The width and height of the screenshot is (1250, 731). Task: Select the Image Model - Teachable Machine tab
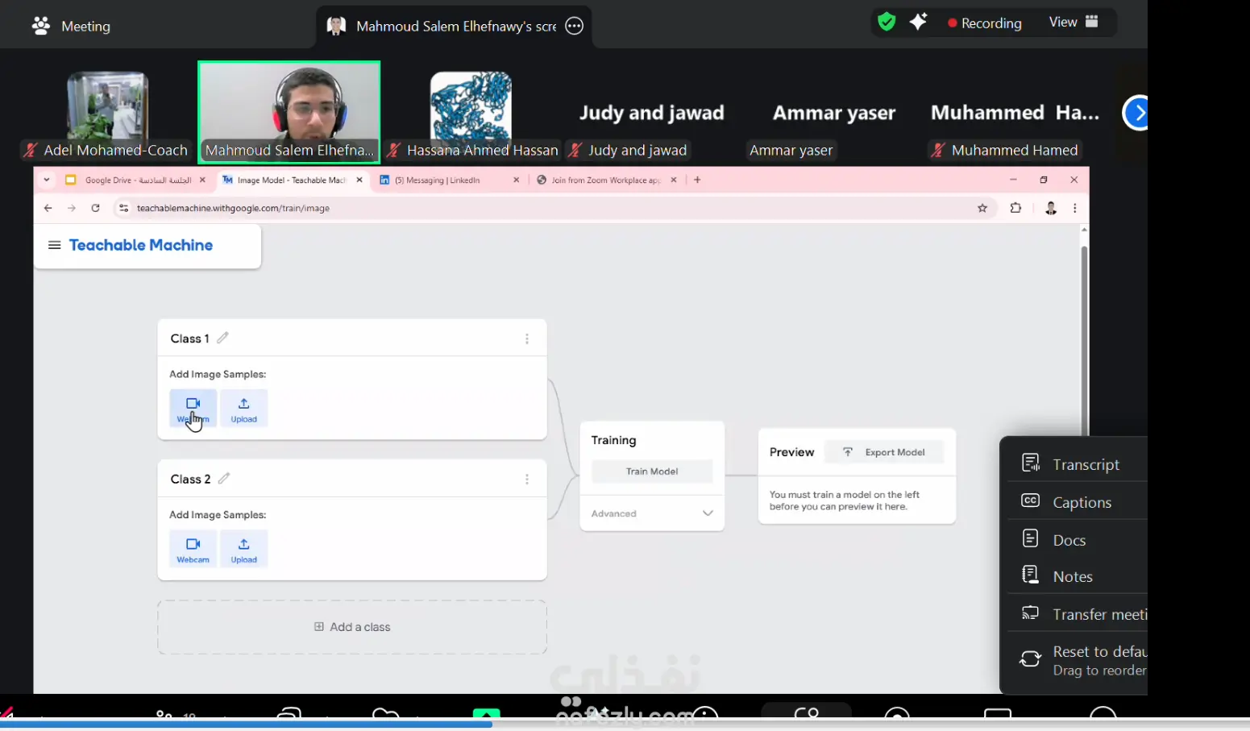tap(291, 180)
